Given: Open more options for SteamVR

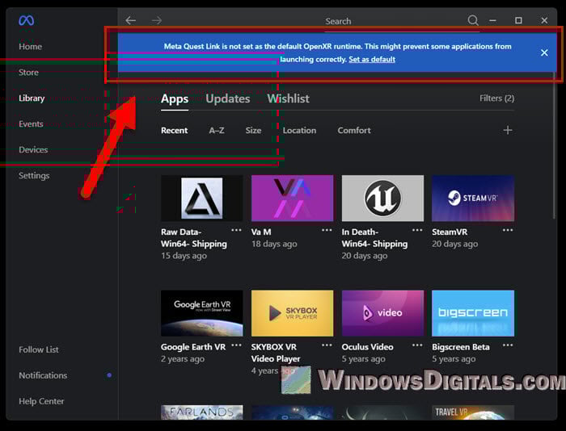Looking at the screenshot, I should click(508, 230).
